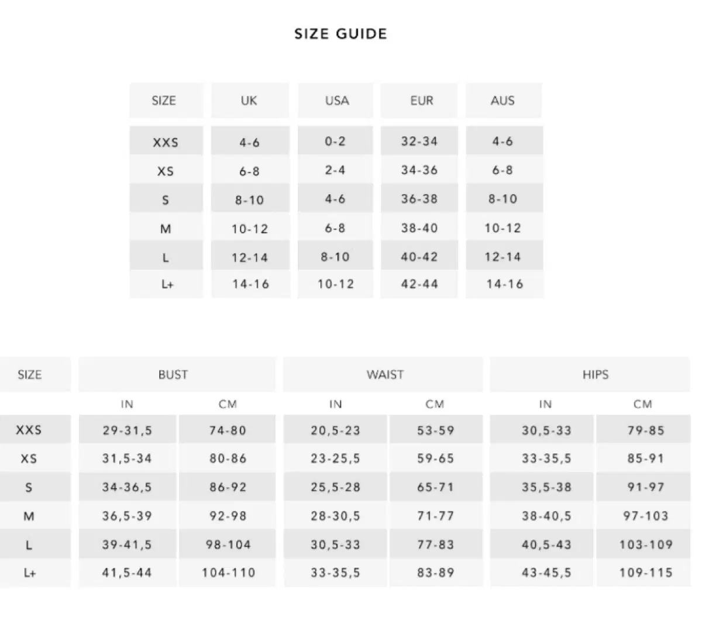The width and height of the screenshot is (702, 617).
Task: Click the CM subheader under HIPS
Action: click(x=642, y=404)
